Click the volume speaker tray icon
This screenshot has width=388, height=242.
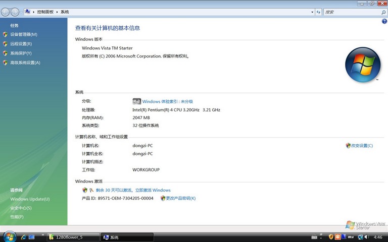(x=366, y=237)
